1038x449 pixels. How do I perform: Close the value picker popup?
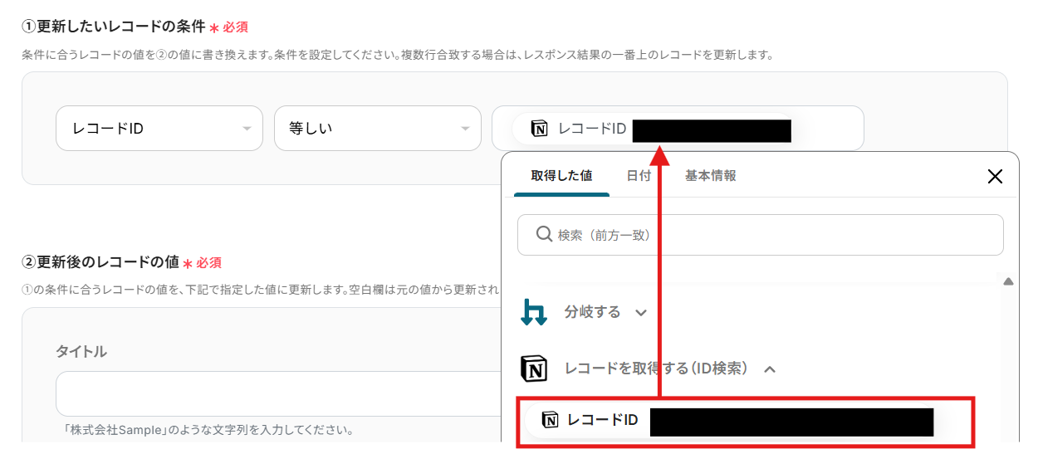pyautogui.click(x=995, y=176)
